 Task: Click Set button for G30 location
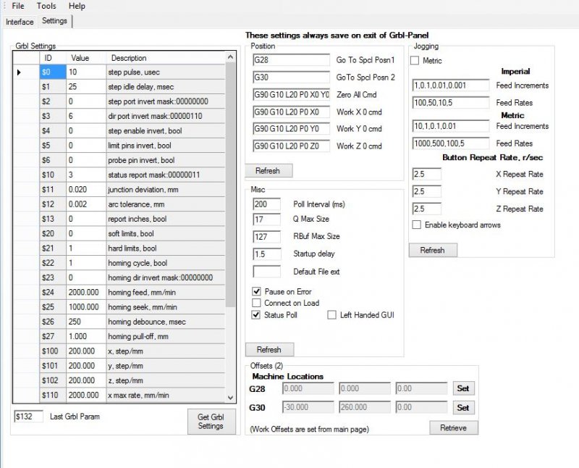click(463, 408)
